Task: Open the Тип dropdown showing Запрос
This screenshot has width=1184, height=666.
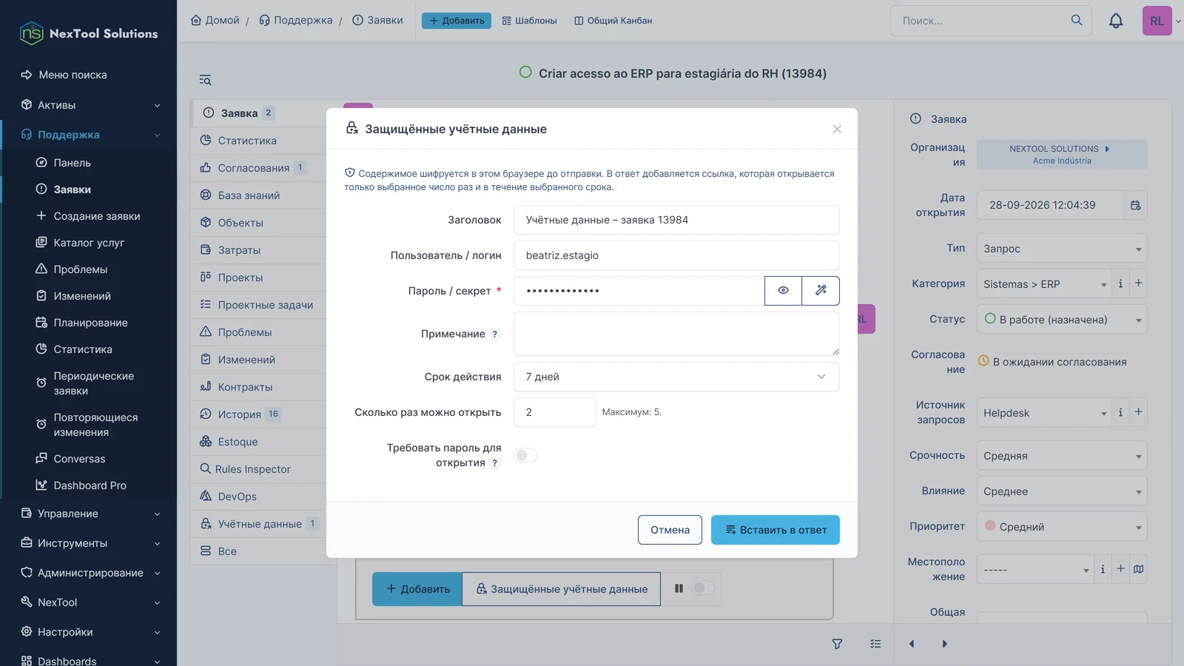Action: tap(1062, 249)
